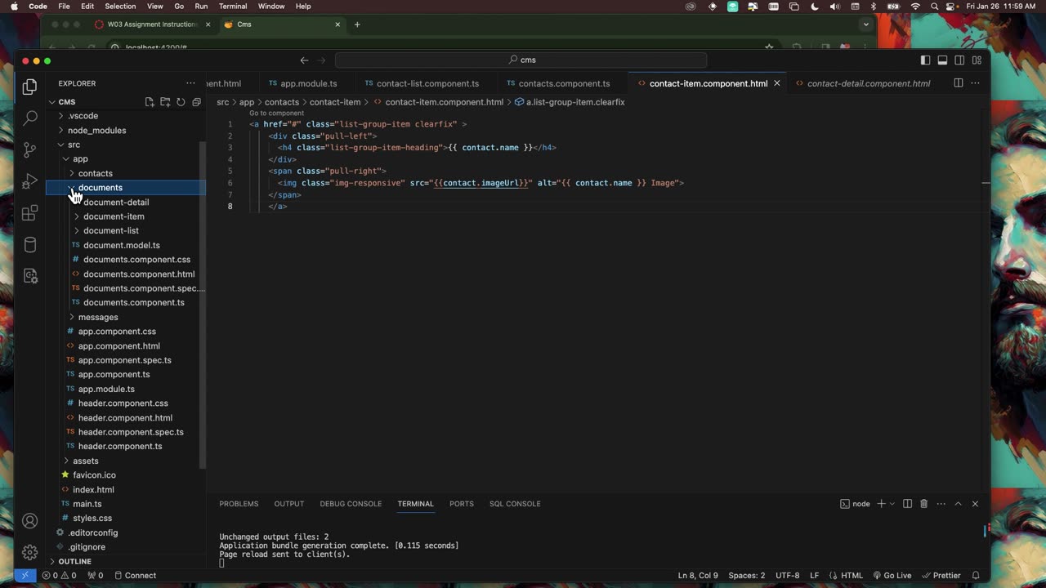This screenshot has width=1046, height=588.
Task: Go forward using the navigation arrow
Action: pyautogui.click(x=321, y=60)
